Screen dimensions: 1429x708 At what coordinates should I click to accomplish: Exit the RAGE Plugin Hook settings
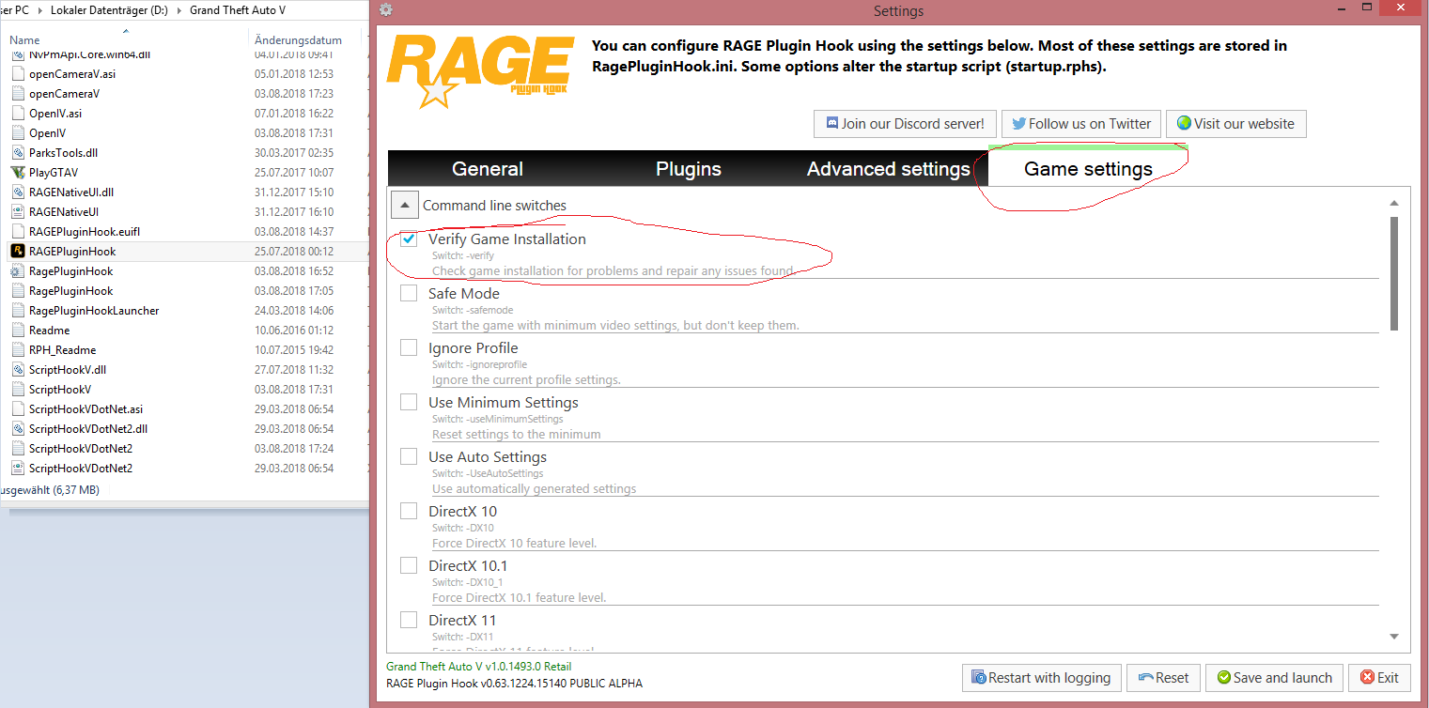1379,678
